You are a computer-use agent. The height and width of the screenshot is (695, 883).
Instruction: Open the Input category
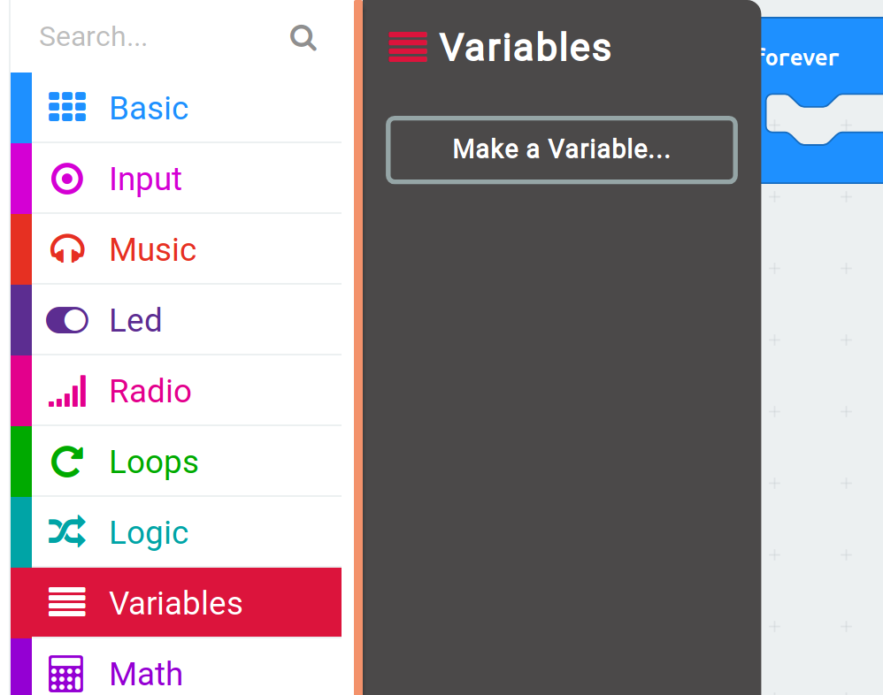coord(176,179)
